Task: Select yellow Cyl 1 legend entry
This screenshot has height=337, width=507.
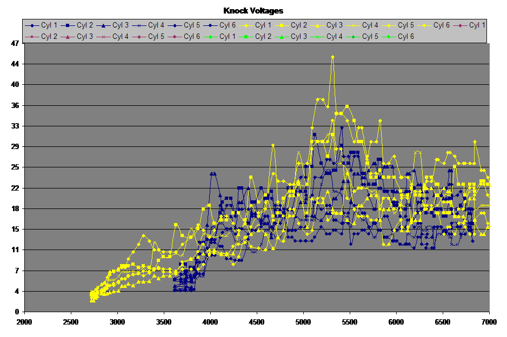Action: tap(255, 25)
